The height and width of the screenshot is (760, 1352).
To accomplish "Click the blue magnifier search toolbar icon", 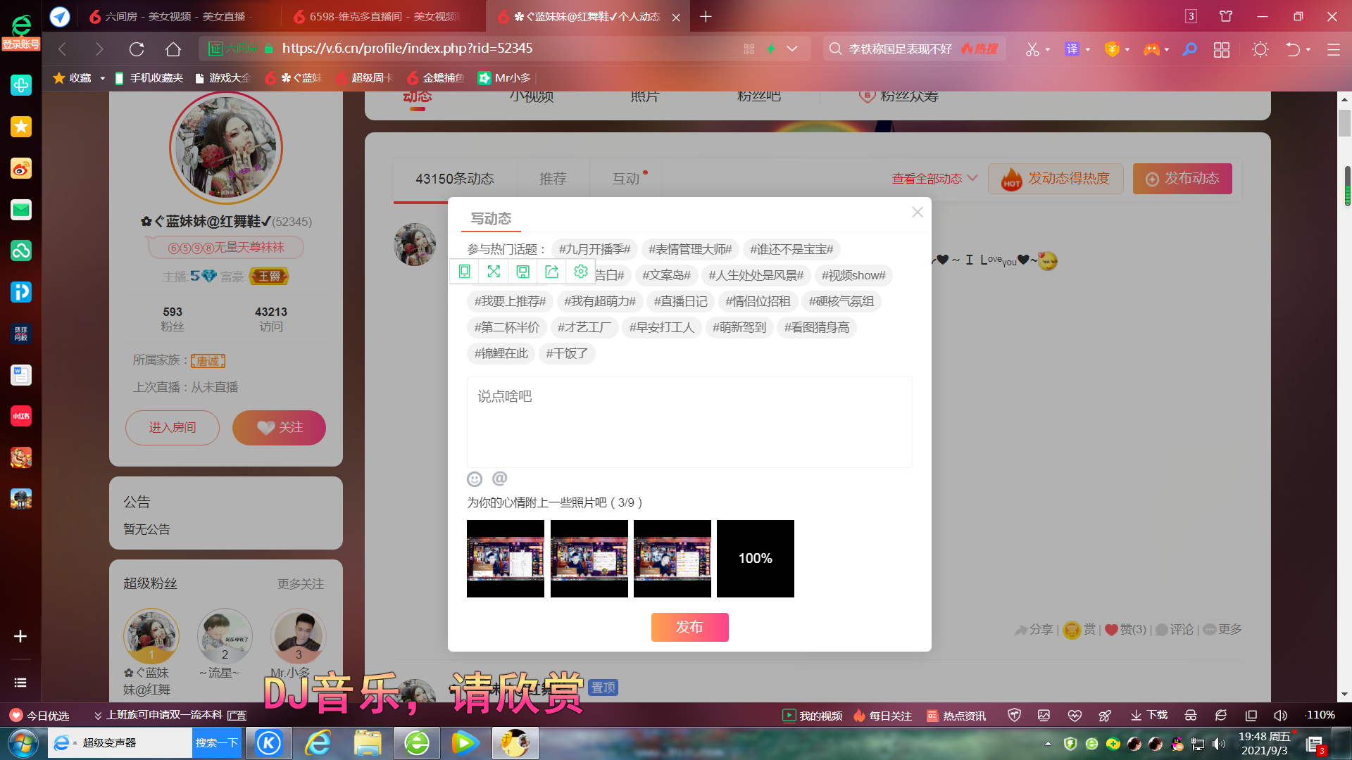I will (1189, 49).
